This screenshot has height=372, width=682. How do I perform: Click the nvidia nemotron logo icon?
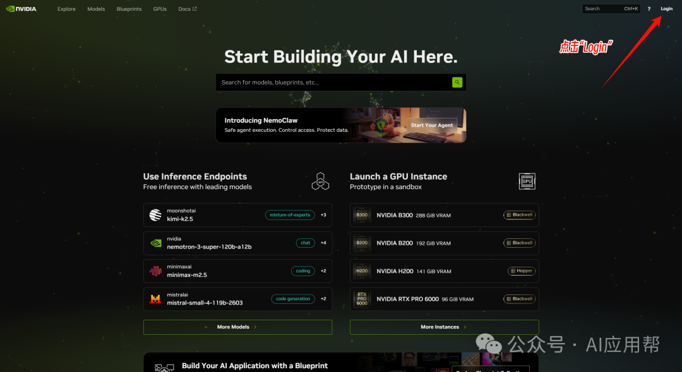(155, 243)
